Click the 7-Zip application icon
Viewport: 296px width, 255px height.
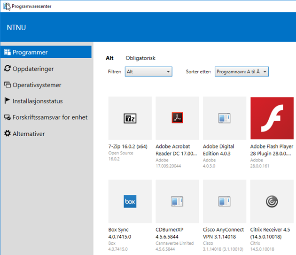coord(130,118)
